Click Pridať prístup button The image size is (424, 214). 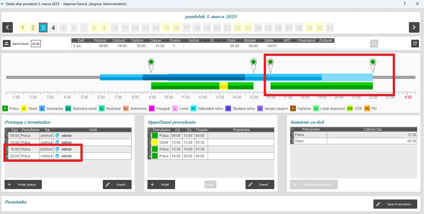click(x=23, y=184)
